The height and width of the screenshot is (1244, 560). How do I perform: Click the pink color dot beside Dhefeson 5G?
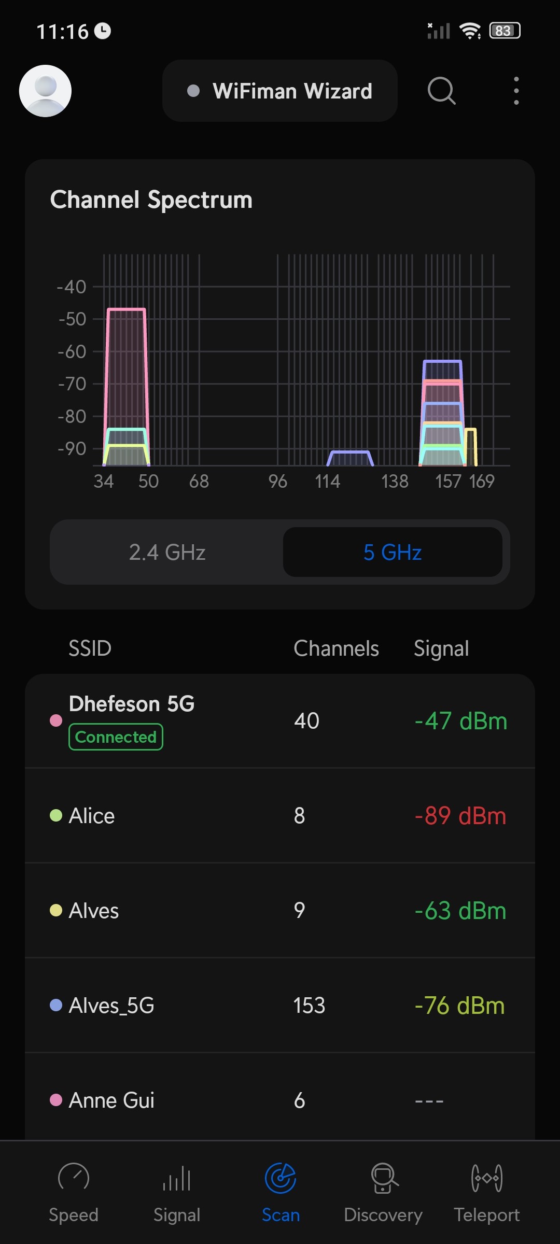click(56, 720)
